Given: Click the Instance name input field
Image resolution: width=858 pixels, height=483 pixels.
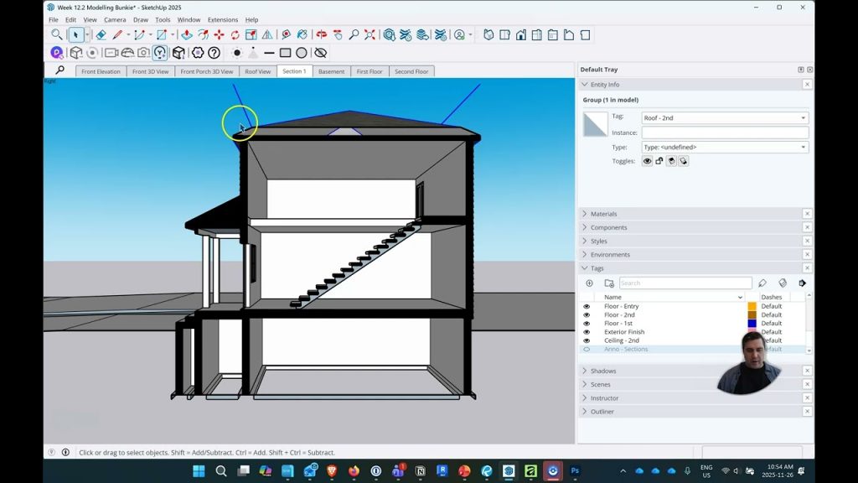Looking at the screenshot, I should click(x=725, y=132).
